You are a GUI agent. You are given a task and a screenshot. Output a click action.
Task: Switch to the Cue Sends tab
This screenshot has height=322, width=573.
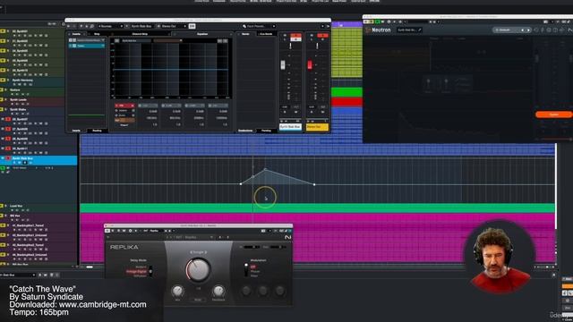point(266,34)
